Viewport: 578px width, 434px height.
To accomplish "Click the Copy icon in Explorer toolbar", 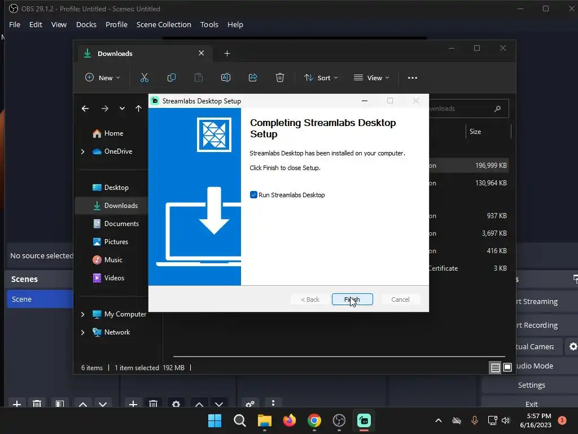I will [172, 77].
